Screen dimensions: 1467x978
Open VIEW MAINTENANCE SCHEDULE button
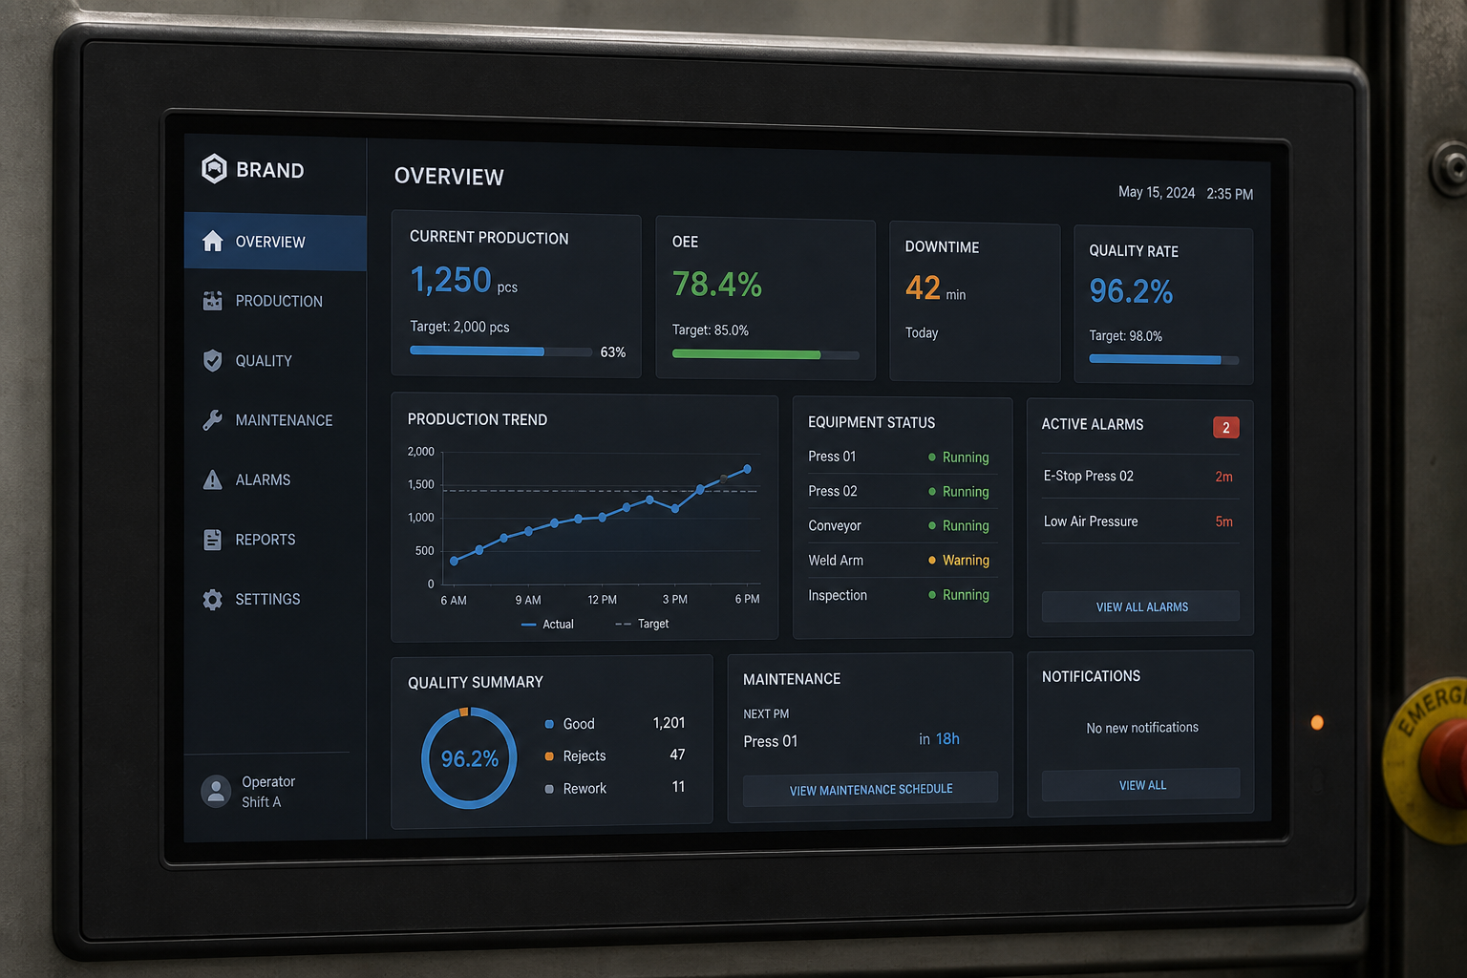[x=870, y=789]
